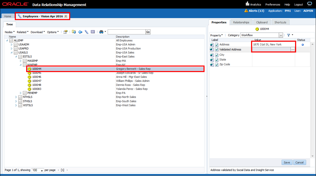Click the hierarchy icon on Employees tab
This screenshot has height=176, width=316.
[20, 16]
